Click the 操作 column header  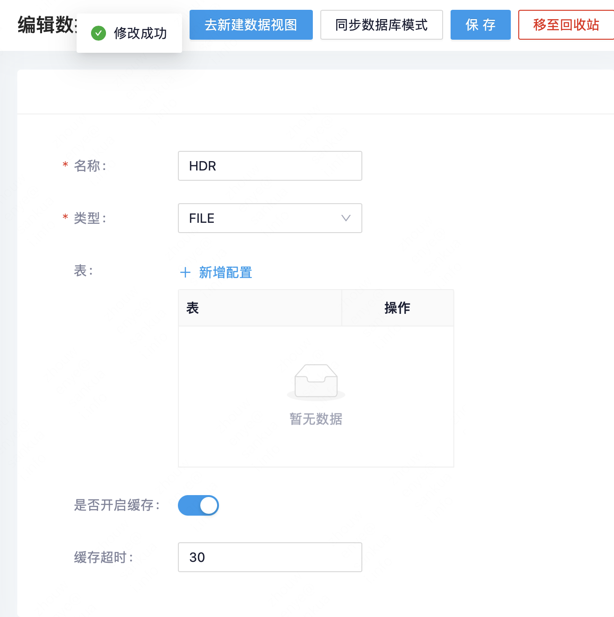[x=397, y=308]
